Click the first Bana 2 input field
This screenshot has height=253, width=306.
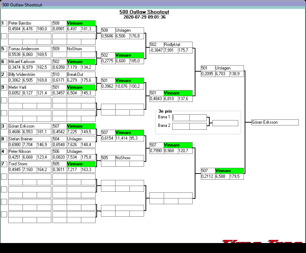181,126
